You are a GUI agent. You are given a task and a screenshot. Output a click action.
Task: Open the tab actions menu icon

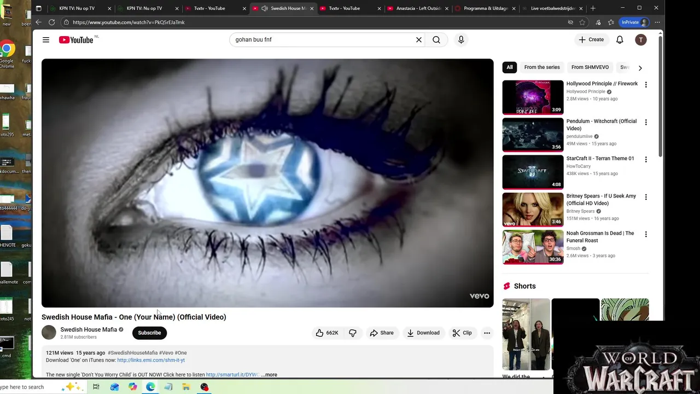[x=38, y=8]
